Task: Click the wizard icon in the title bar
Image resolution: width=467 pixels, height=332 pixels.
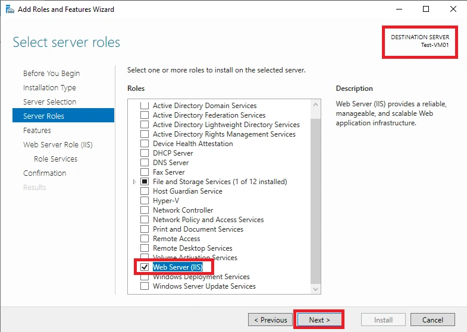Action: [10, 10]
